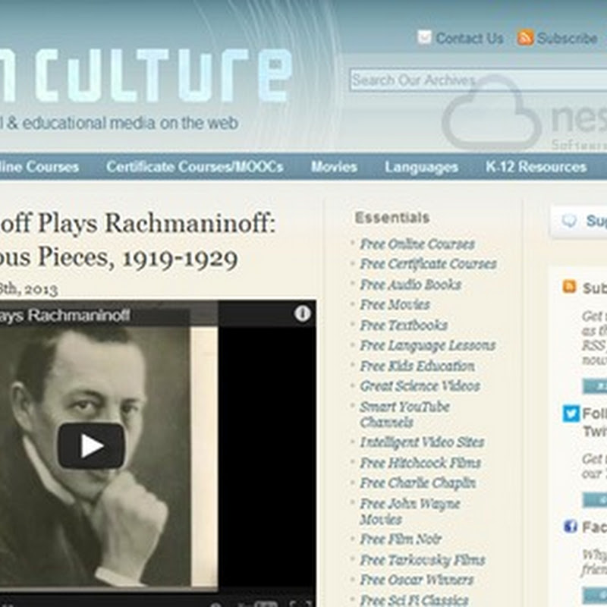Open the Free Oscar Winners link
Viewport: 607px width, 607px height.
[417, 580]
